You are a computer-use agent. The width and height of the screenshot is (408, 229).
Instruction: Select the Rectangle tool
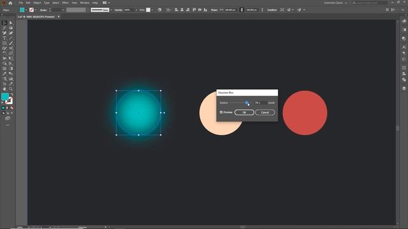click(4, 43)
